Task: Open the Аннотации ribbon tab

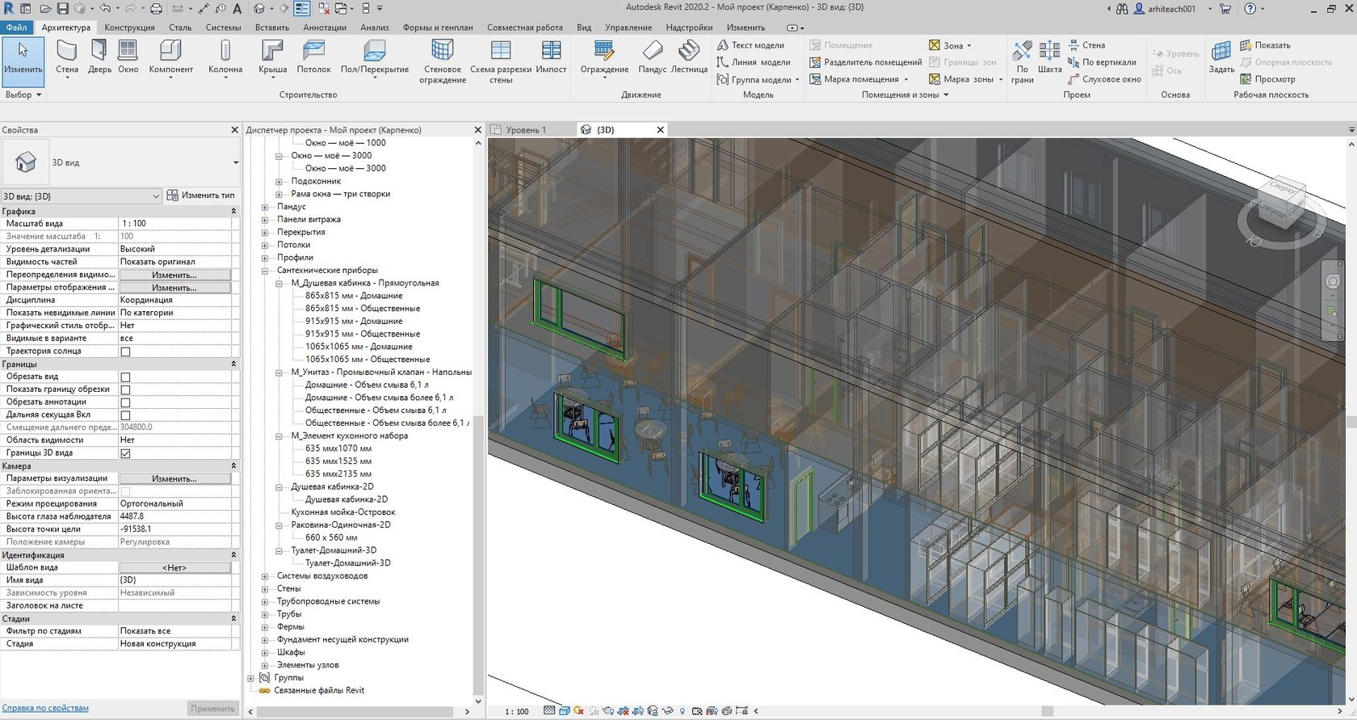Action: [x=325, y=27]
